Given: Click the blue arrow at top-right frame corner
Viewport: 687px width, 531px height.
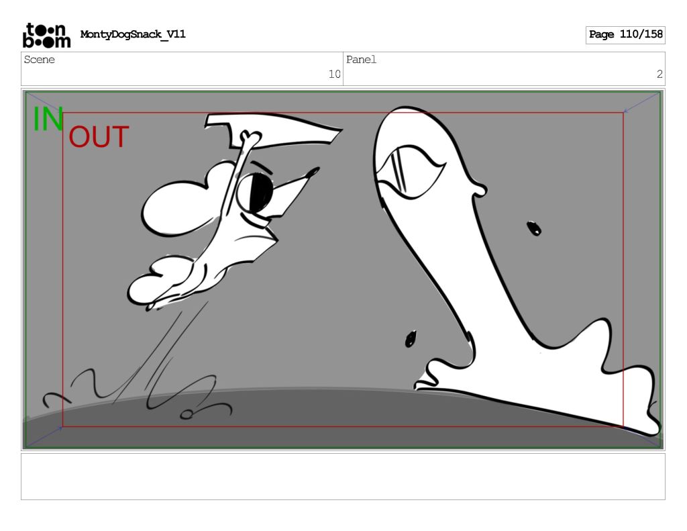Looking at the screenshot, I should coord(641,103).
